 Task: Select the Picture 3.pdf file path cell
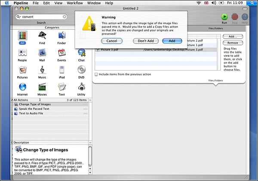click(x=173, y=50)
